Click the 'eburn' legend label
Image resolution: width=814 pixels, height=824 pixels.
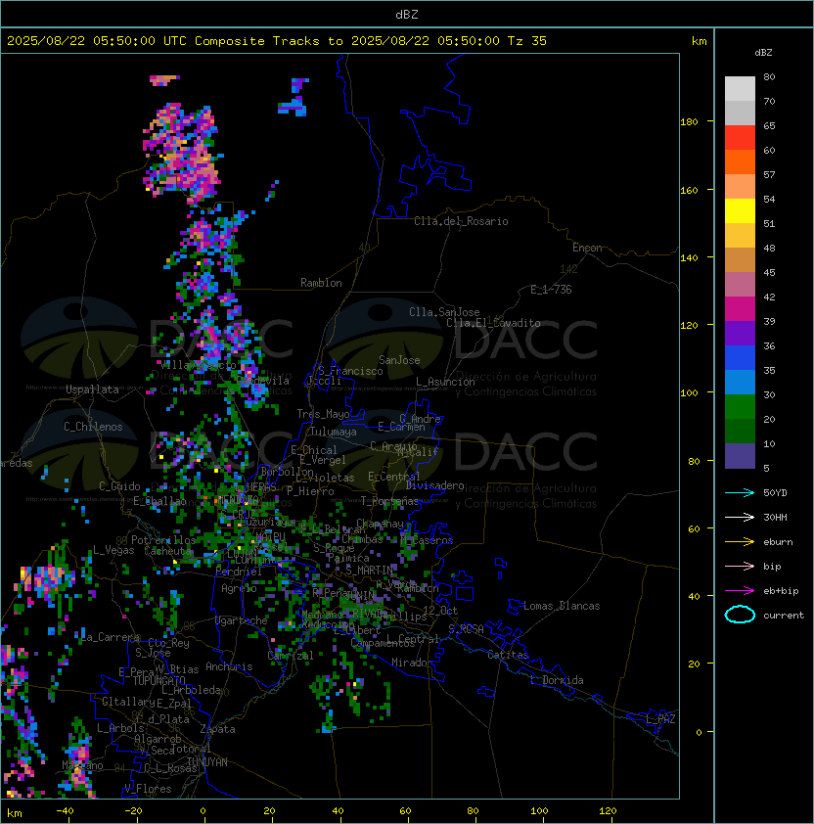pos(778,542)
